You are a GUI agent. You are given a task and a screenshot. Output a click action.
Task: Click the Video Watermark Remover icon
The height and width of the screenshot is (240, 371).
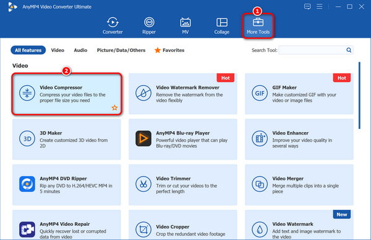(x=143, y=93)
